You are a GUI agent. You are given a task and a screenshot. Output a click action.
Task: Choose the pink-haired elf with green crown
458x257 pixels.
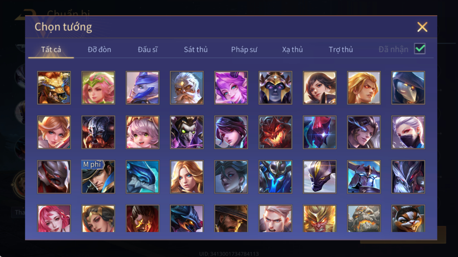click(98, 88)
